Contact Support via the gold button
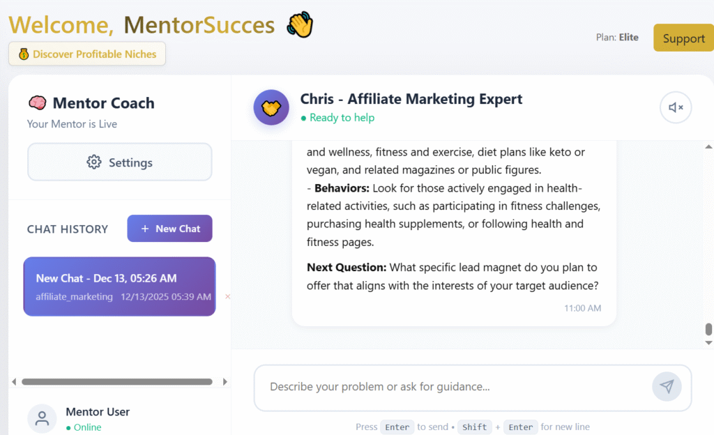Screen dimensions: 714x435 [x=683, y=38]
